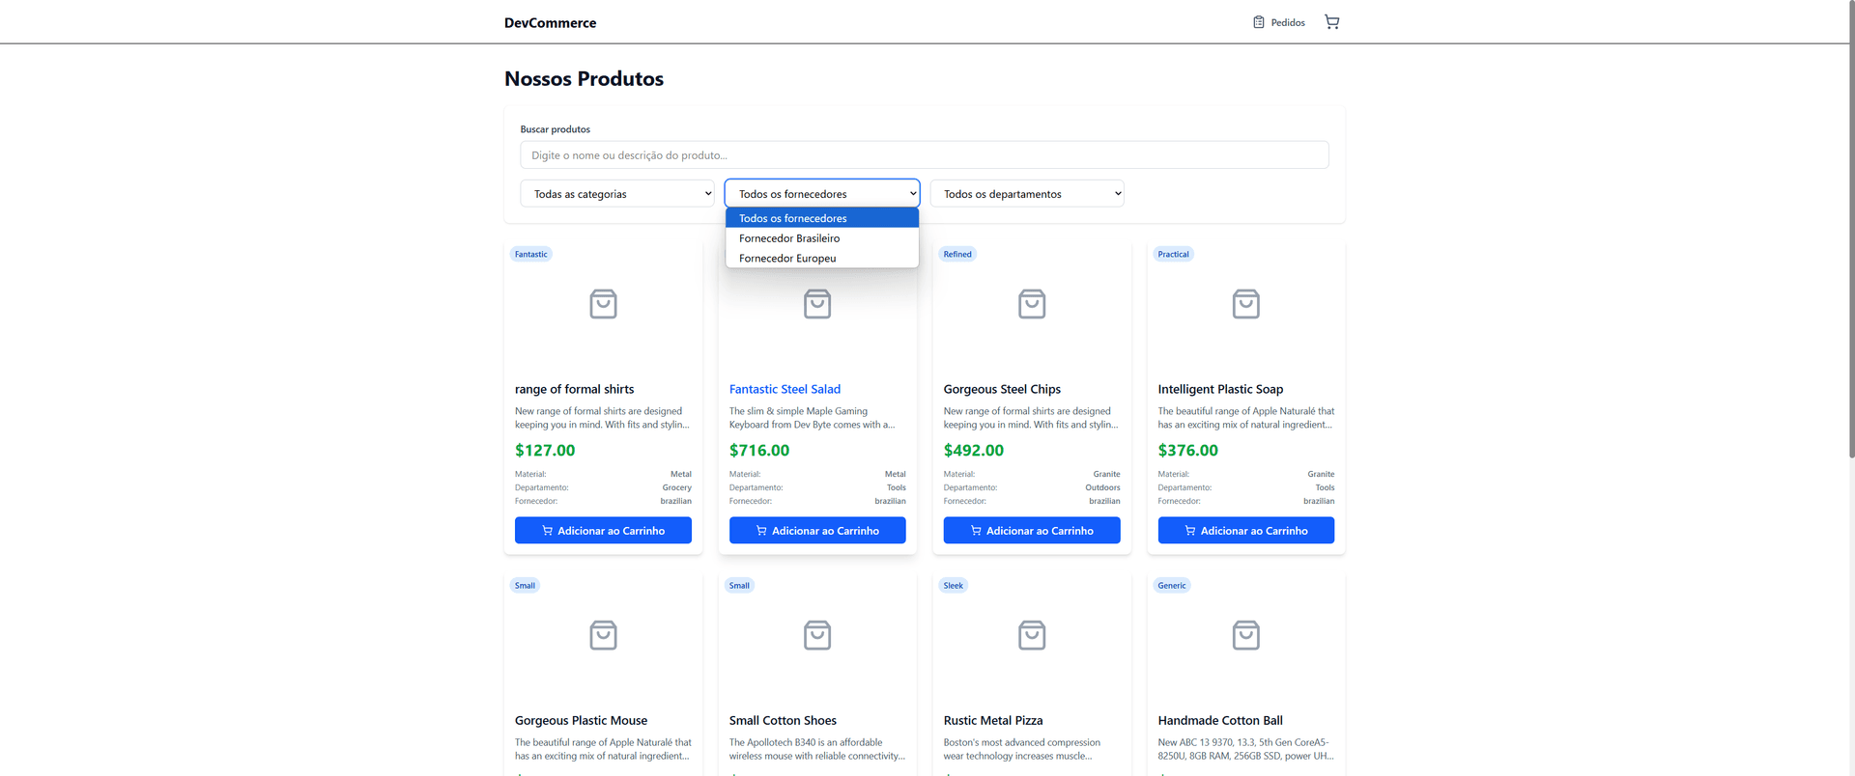Click the Fantastic tag badge

[x=530, y=254]
